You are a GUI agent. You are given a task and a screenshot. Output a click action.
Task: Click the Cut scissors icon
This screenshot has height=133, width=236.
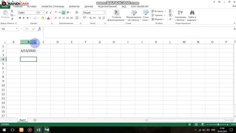(x=12, y=11)
